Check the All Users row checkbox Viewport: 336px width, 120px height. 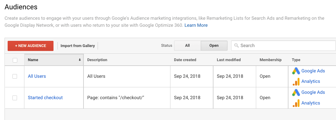pyautogui.click(x=15, y=76)
